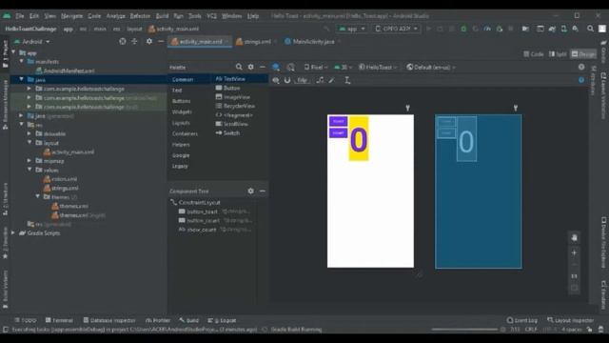This screenshot has height=343, width=609.
Task: Zoom in with the plus icon on canvas
Action: 575,252
